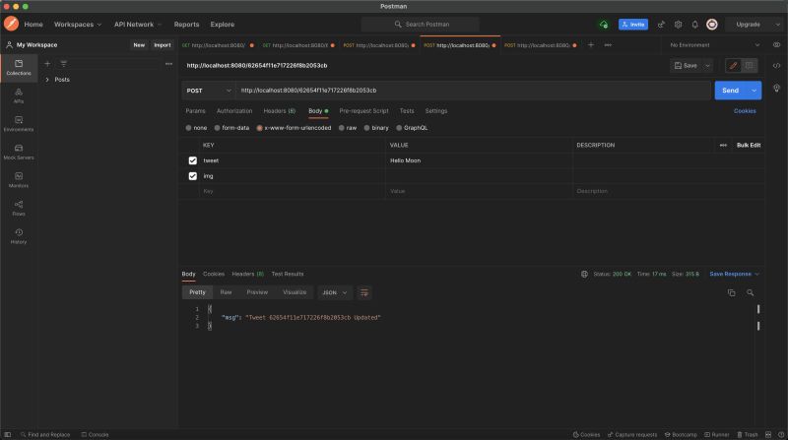Click the Send button
788x440 pixels.
click(x=731, y=91)
